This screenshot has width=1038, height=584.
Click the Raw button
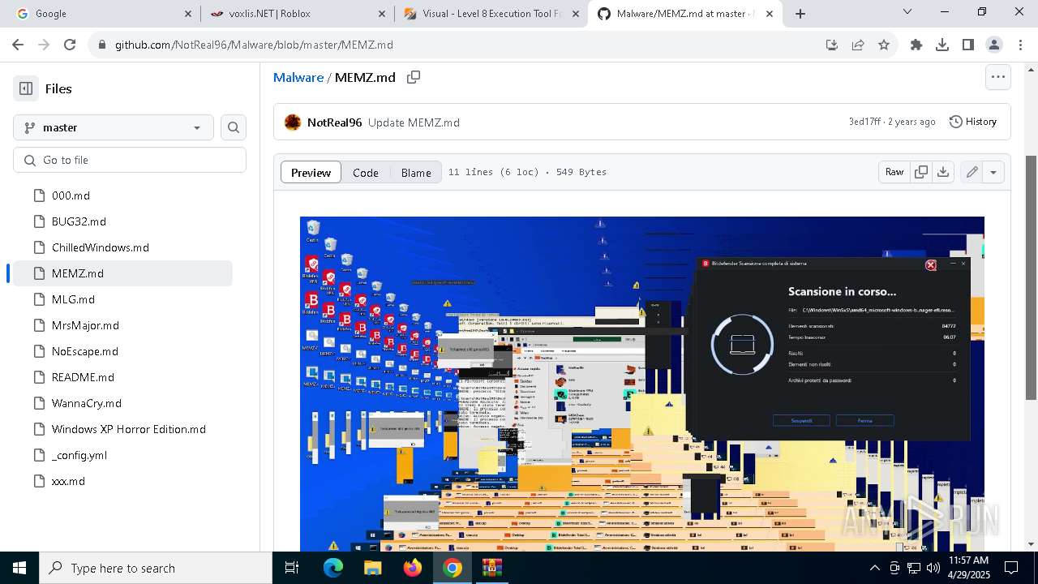click(894, 172)
